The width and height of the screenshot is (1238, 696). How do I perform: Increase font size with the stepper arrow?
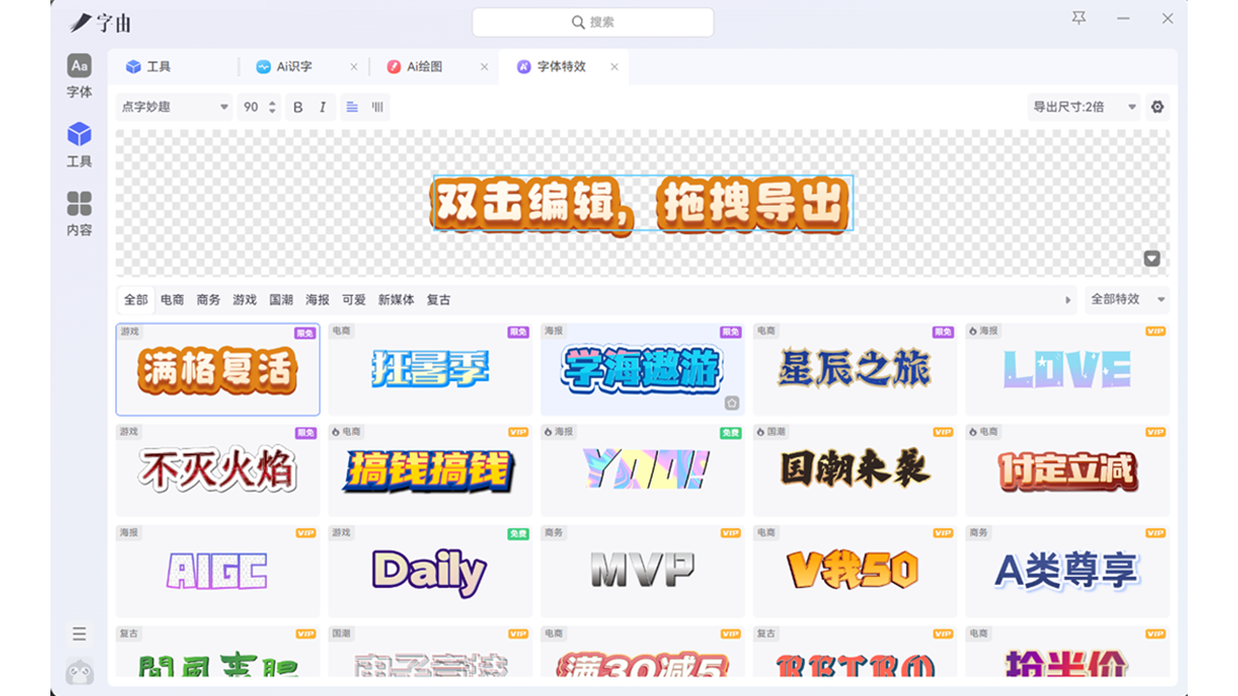pyautogui.click(x=272, y=103)
